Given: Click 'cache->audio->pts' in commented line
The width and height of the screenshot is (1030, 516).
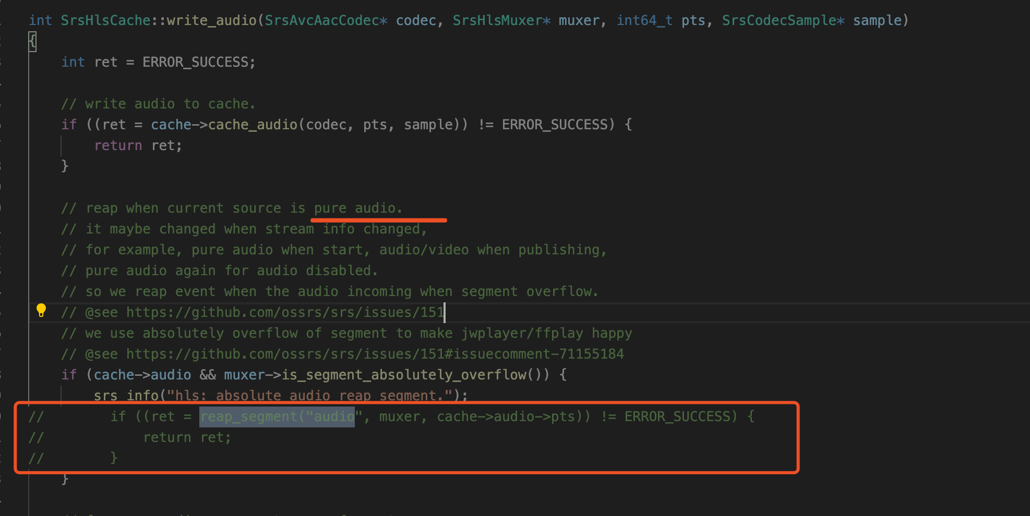Looking at the screenshot, I should coord(506,416).
